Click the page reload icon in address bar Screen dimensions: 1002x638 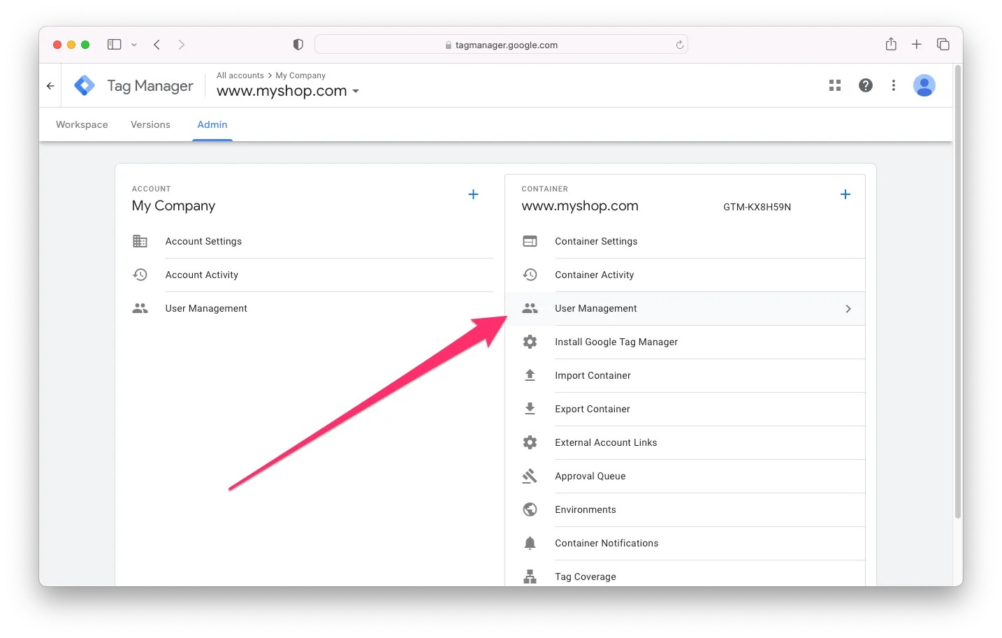(679, 45)
